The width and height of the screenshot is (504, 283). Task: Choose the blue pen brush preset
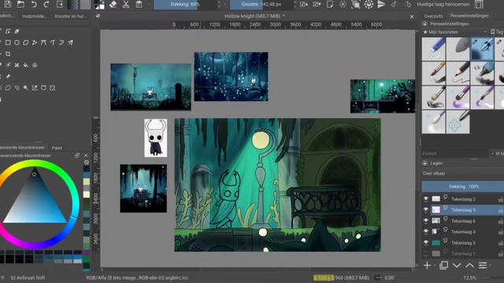coord(434,49)
